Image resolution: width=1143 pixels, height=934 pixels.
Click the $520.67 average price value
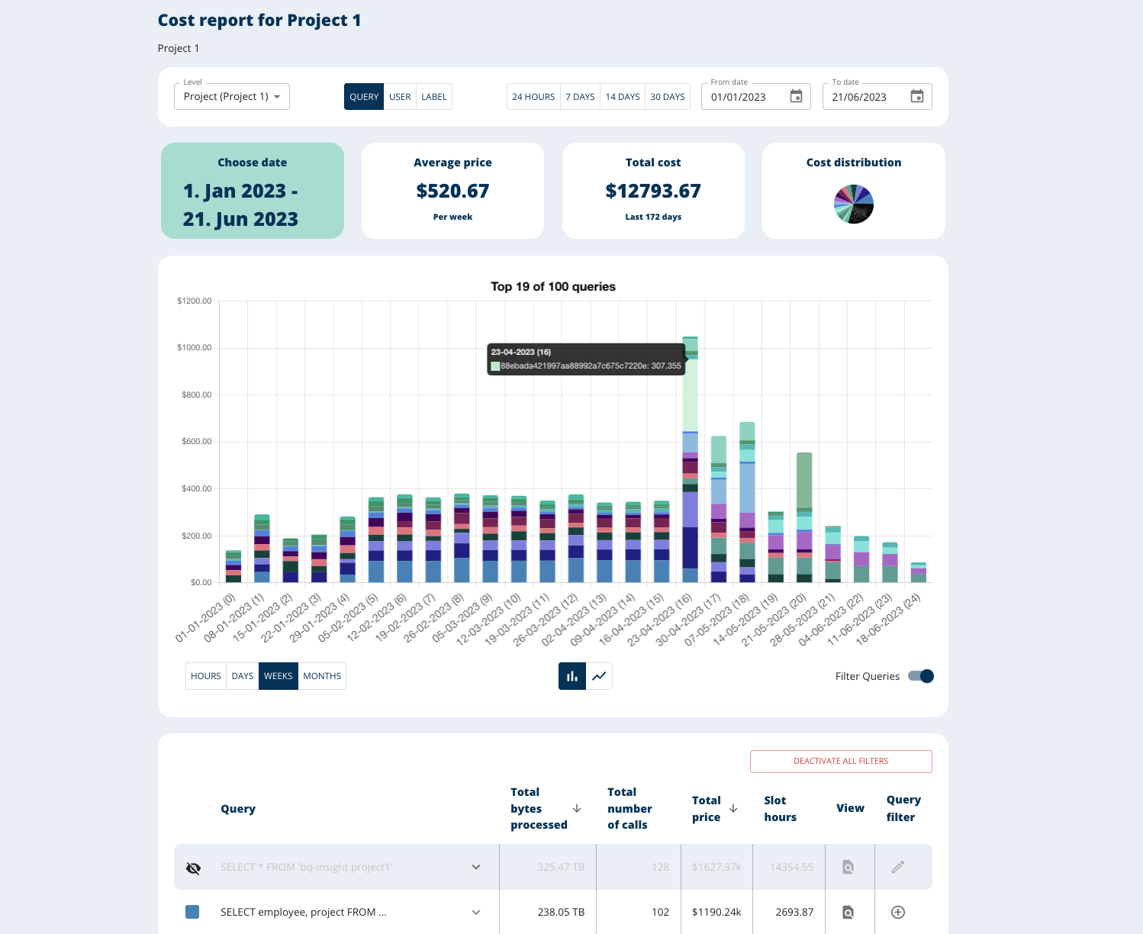(452, 191)
